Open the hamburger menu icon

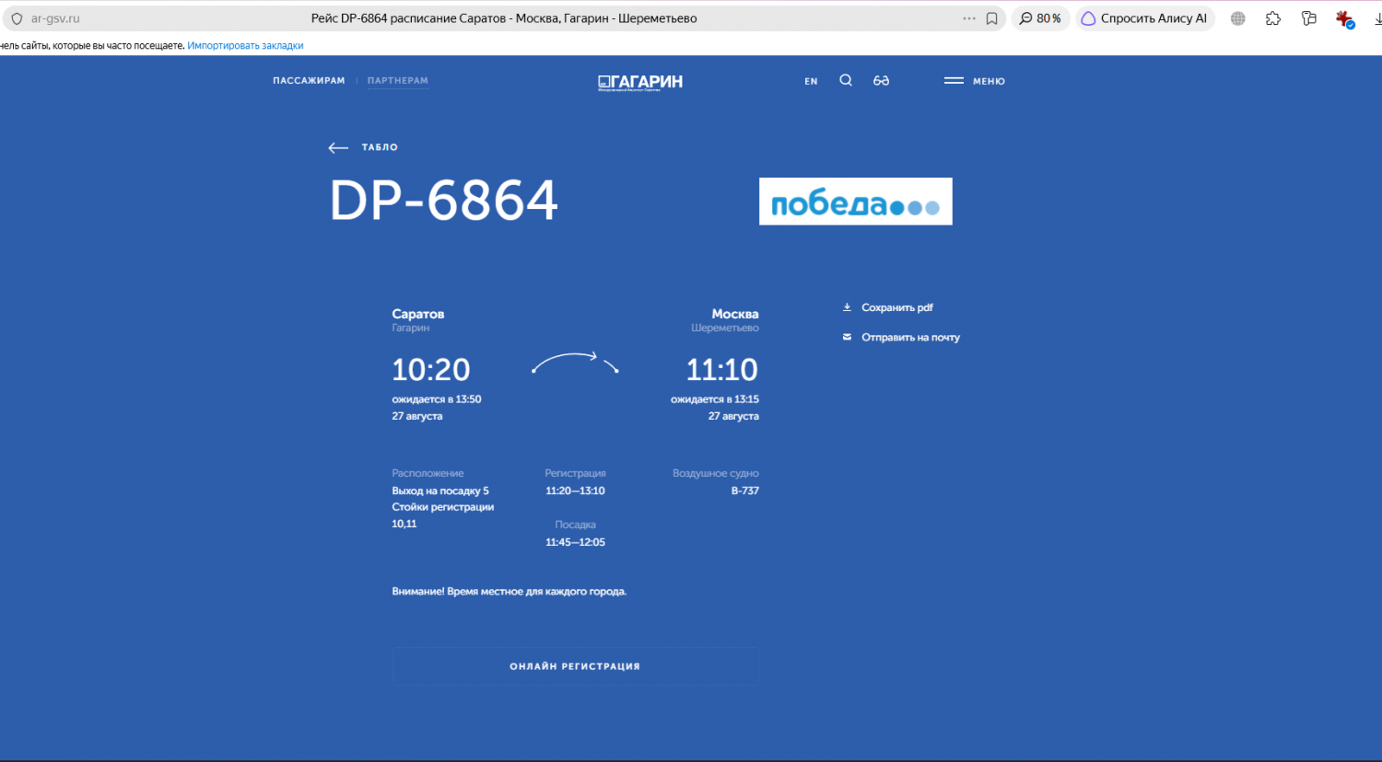pyautogui.click(x=954, y=81)
